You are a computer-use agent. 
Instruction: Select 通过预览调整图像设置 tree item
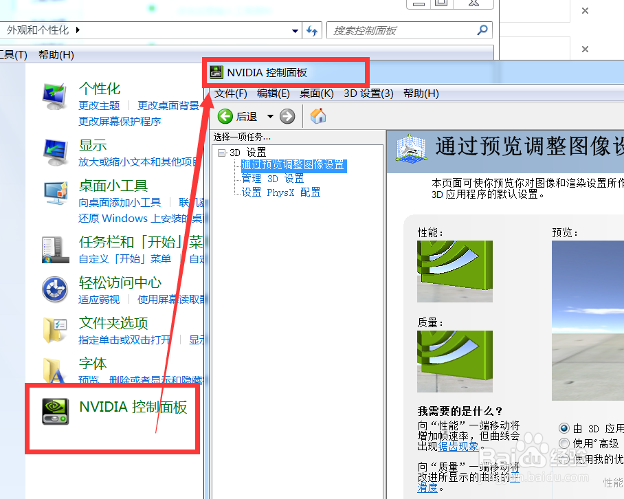[x=293, y=165]
